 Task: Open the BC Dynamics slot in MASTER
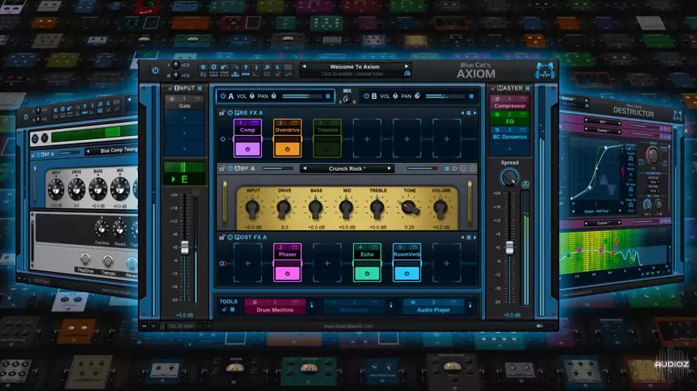coord(510,134)
